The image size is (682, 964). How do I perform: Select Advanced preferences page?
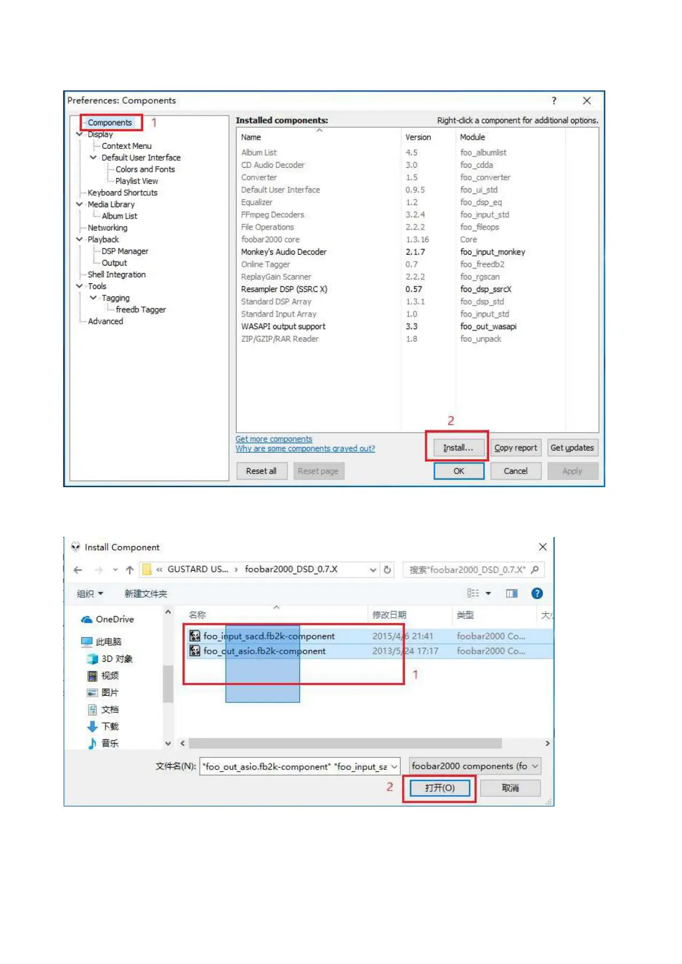[105, 321]
